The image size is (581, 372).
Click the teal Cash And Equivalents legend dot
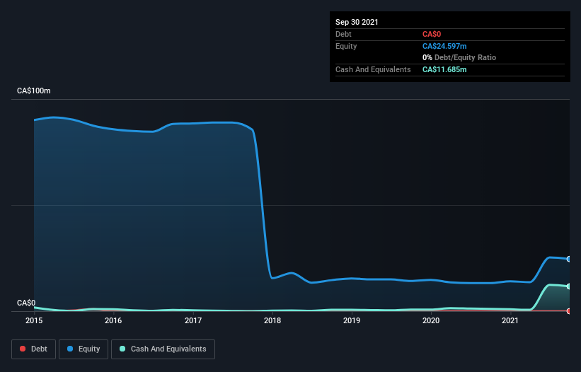click(122, 349)
